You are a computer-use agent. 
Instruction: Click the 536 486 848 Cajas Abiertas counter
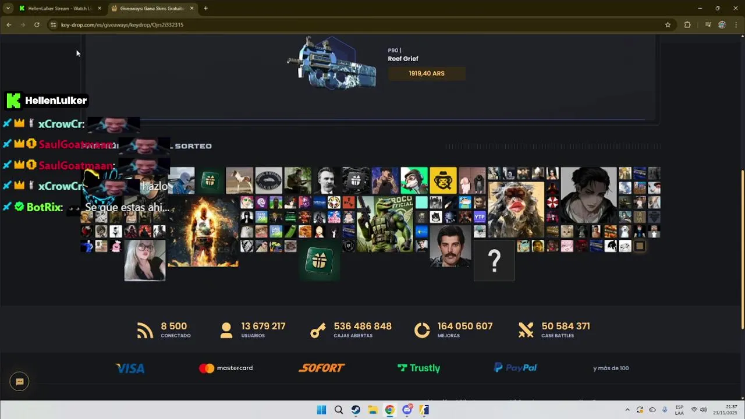pyautogui.click(x=363, y=330)
